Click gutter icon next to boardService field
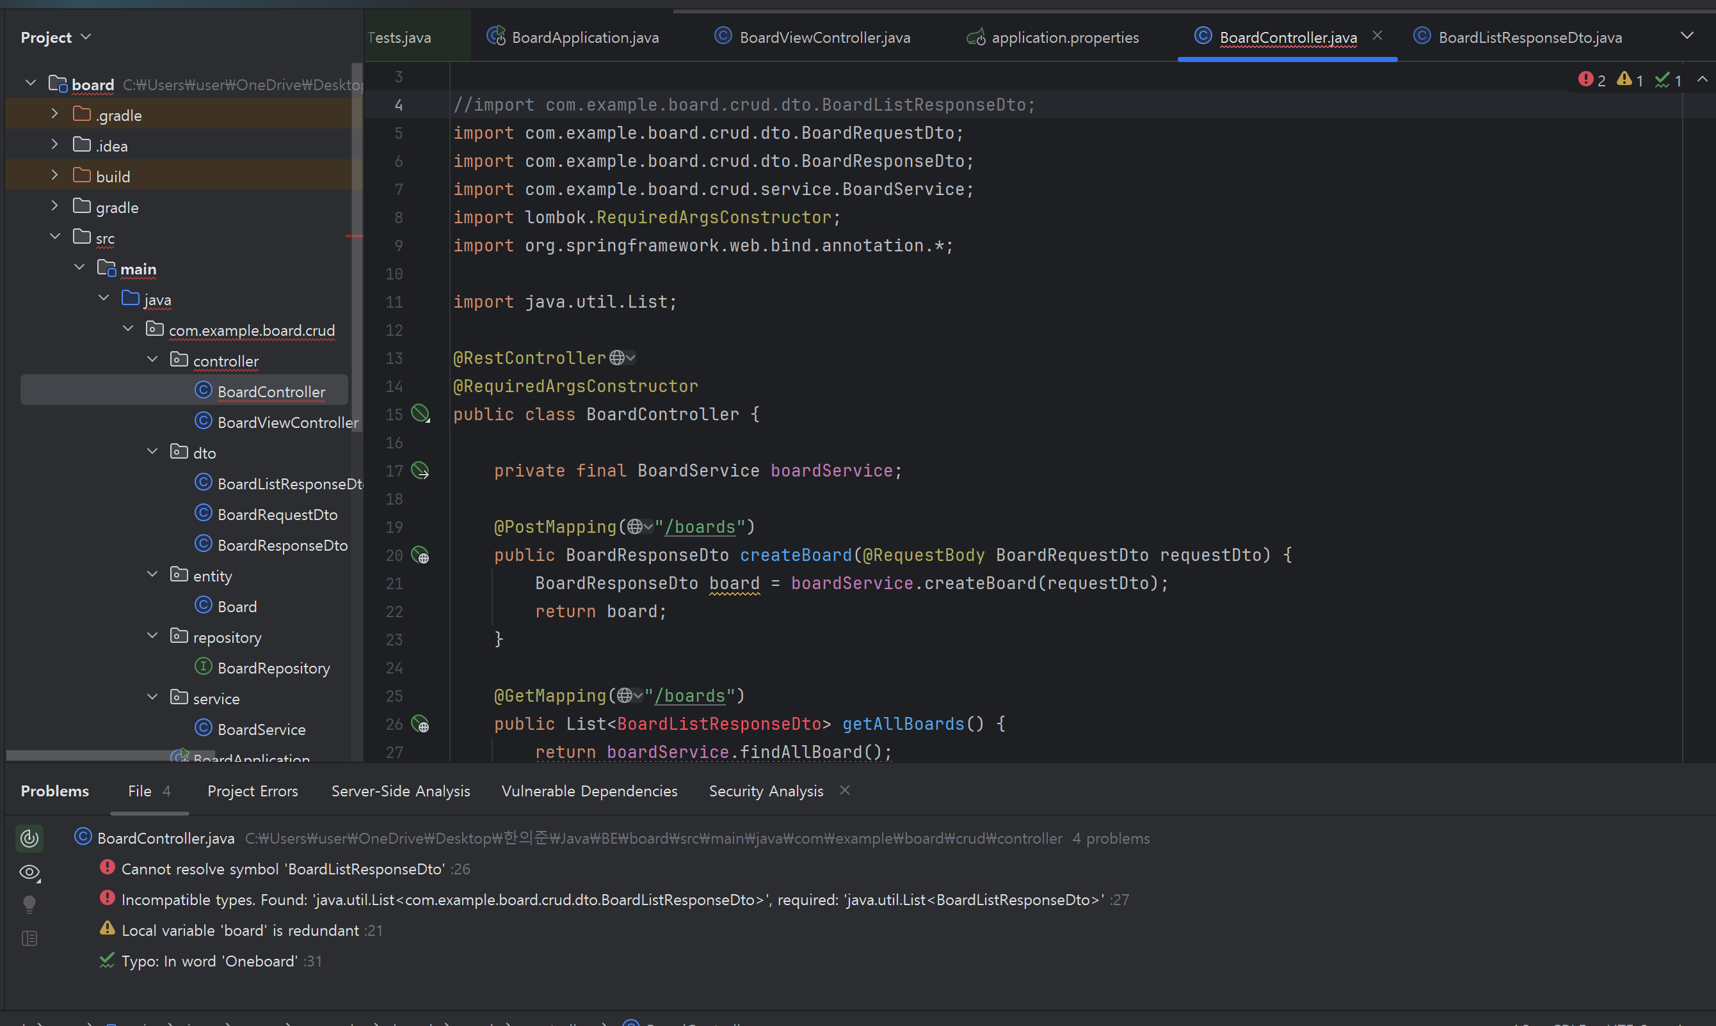 (x=421, y=471)
